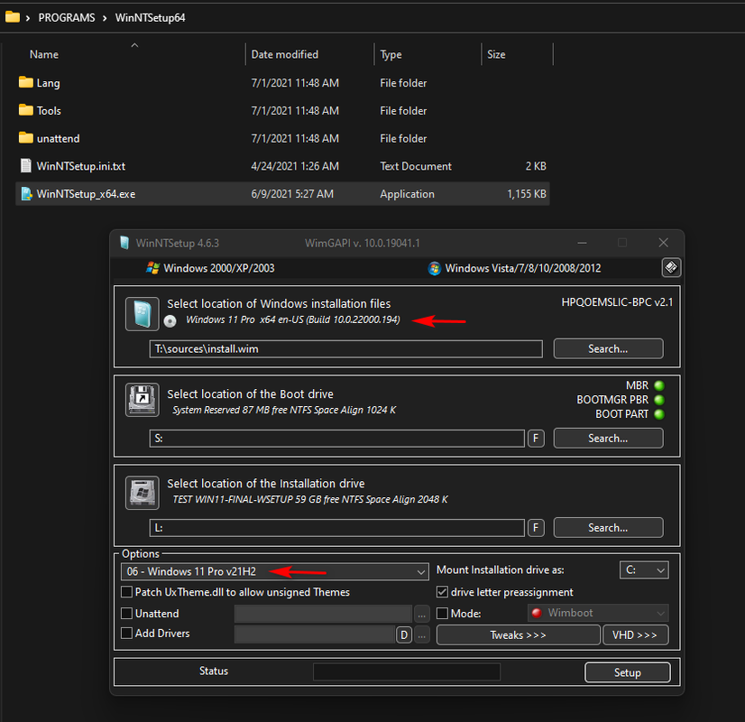Enable the Mode checkbox
The height and width of the screenshot is (722, 745).
pos(442,613)
